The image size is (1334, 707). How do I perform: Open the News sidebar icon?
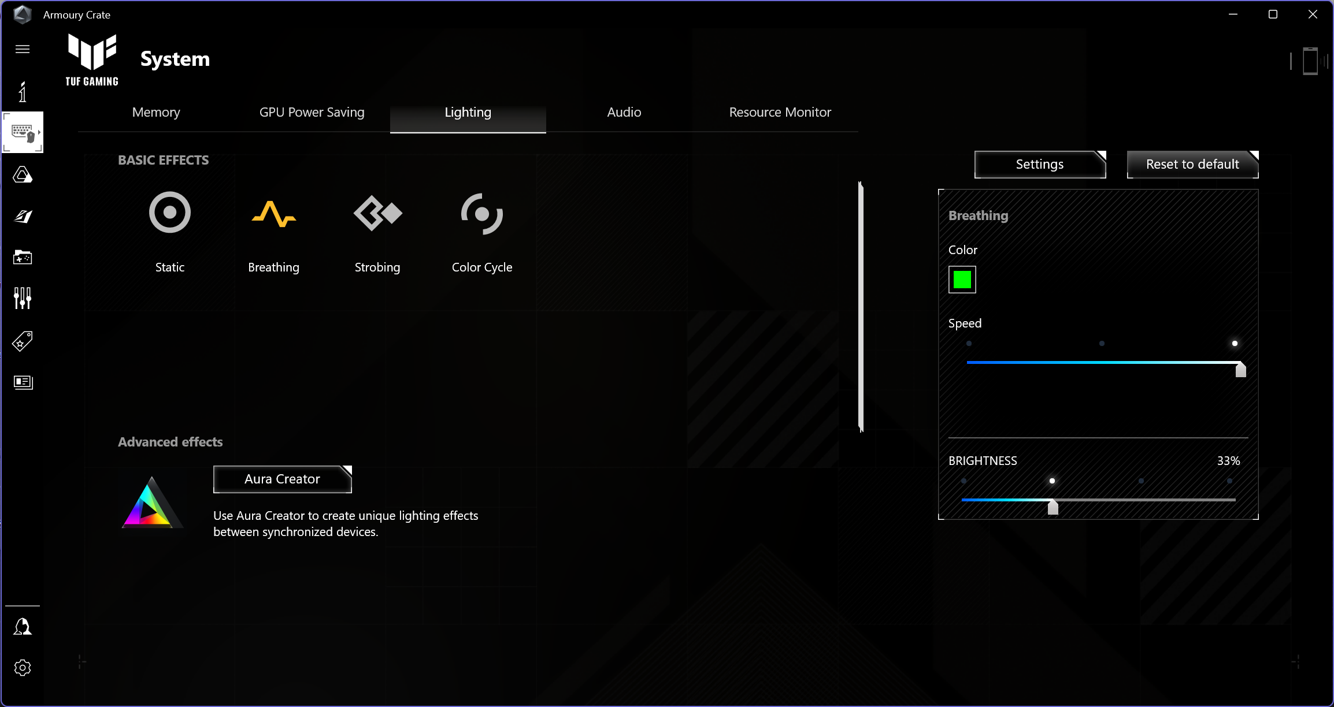point(23,382)
